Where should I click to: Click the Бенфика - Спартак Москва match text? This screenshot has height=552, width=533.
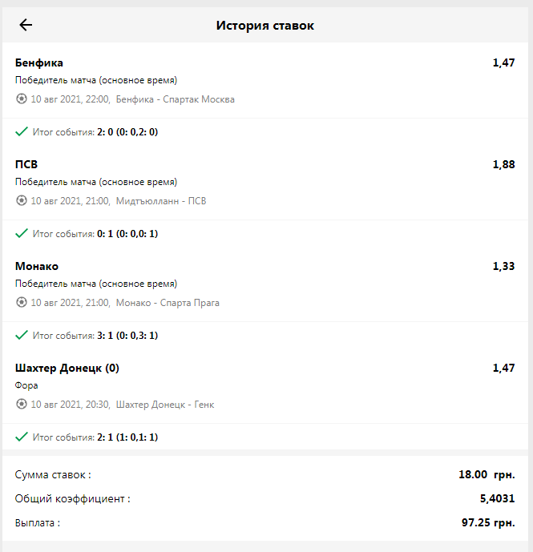tap(175, 99)
